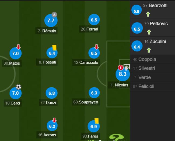Screen dimensions: 175x141
Task: Select unused substitute Coppola in bench list
Action: click(x=147, y=60)
